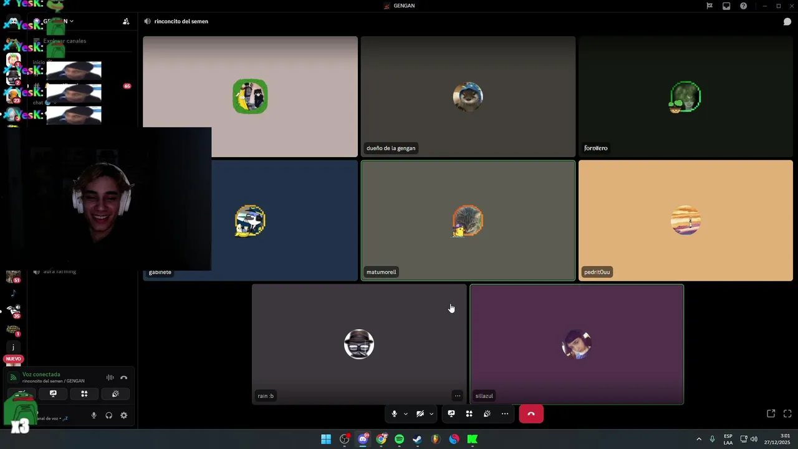
Task: Expand the GENGAN server menu chevron
Action: coord(72,21)
